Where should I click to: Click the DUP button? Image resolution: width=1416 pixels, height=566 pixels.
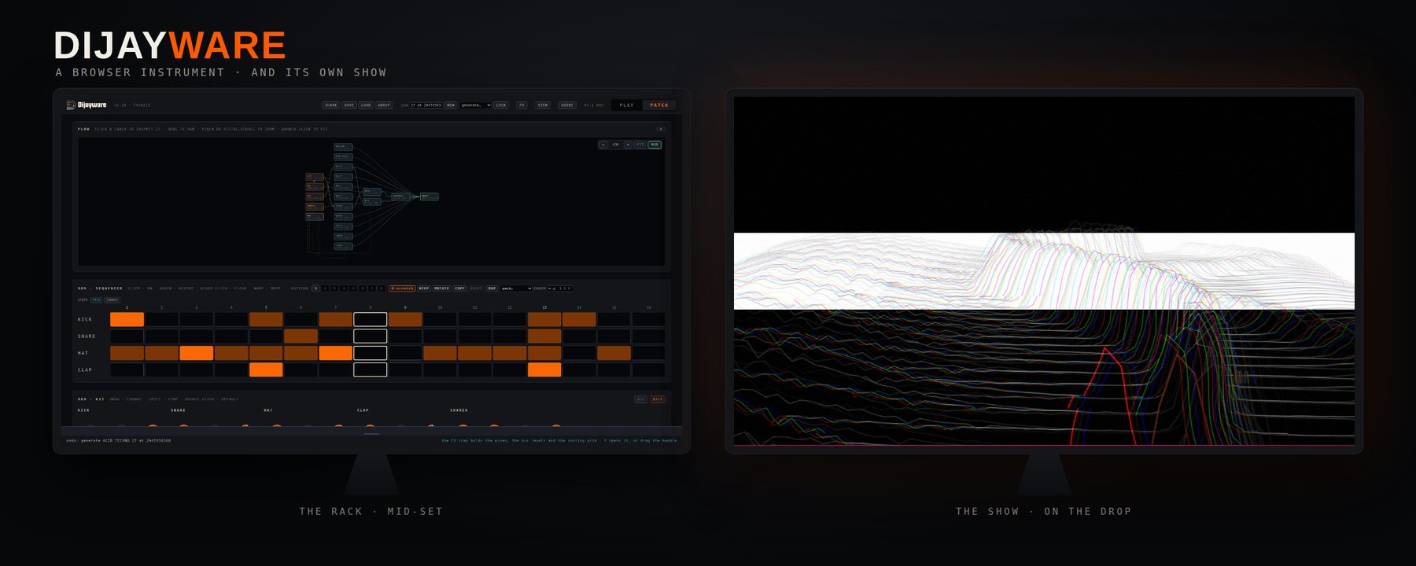[492, 289]
